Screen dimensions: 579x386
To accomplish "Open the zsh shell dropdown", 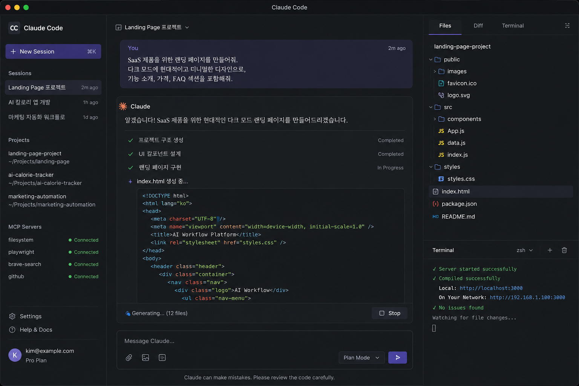I will click(525, 250).
